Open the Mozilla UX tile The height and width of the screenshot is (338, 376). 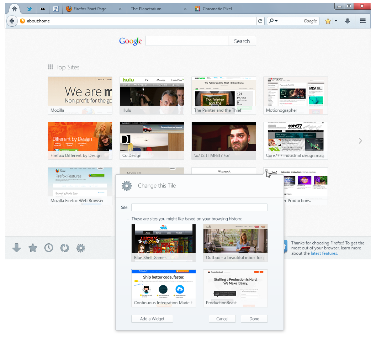[x=152, y=171]
